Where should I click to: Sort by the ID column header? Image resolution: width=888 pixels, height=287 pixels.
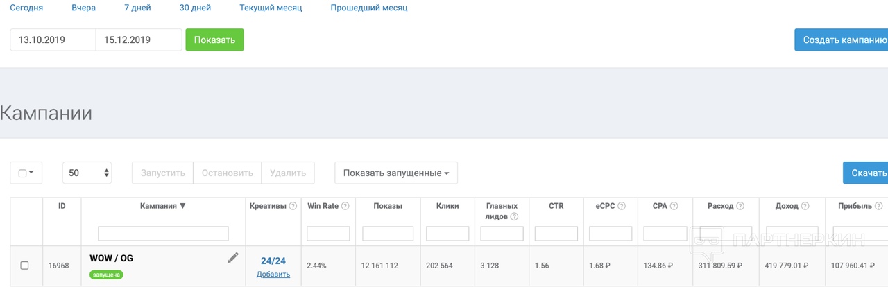62,206
